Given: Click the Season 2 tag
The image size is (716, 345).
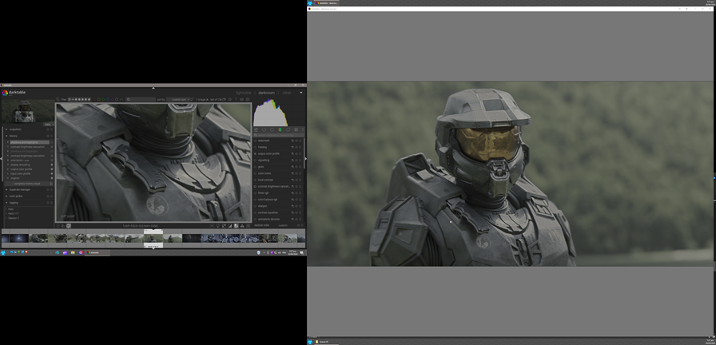Looking at the screenshot, I should click(x=14, y=218).
